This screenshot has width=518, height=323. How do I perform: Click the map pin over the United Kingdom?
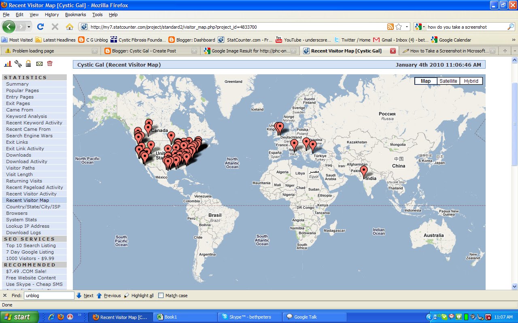[x=279, y=128]
